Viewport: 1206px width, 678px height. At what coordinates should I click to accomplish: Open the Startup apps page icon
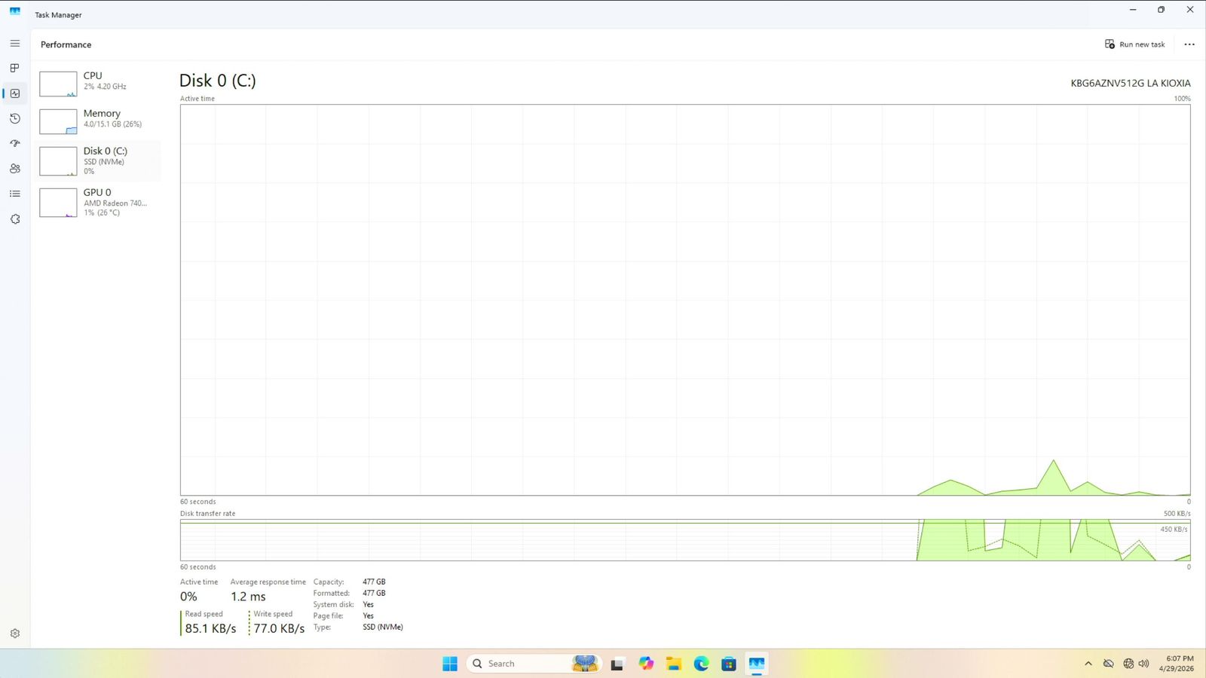tap(15, 143)
